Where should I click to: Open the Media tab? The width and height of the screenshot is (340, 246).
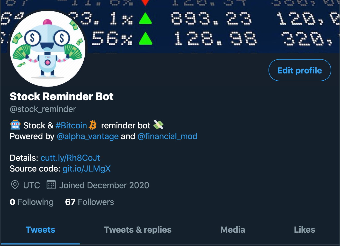click(x=233, y=230)
